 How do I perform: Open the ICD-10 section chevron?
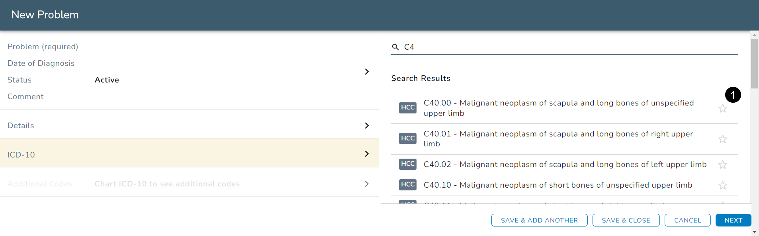point(367,154)
